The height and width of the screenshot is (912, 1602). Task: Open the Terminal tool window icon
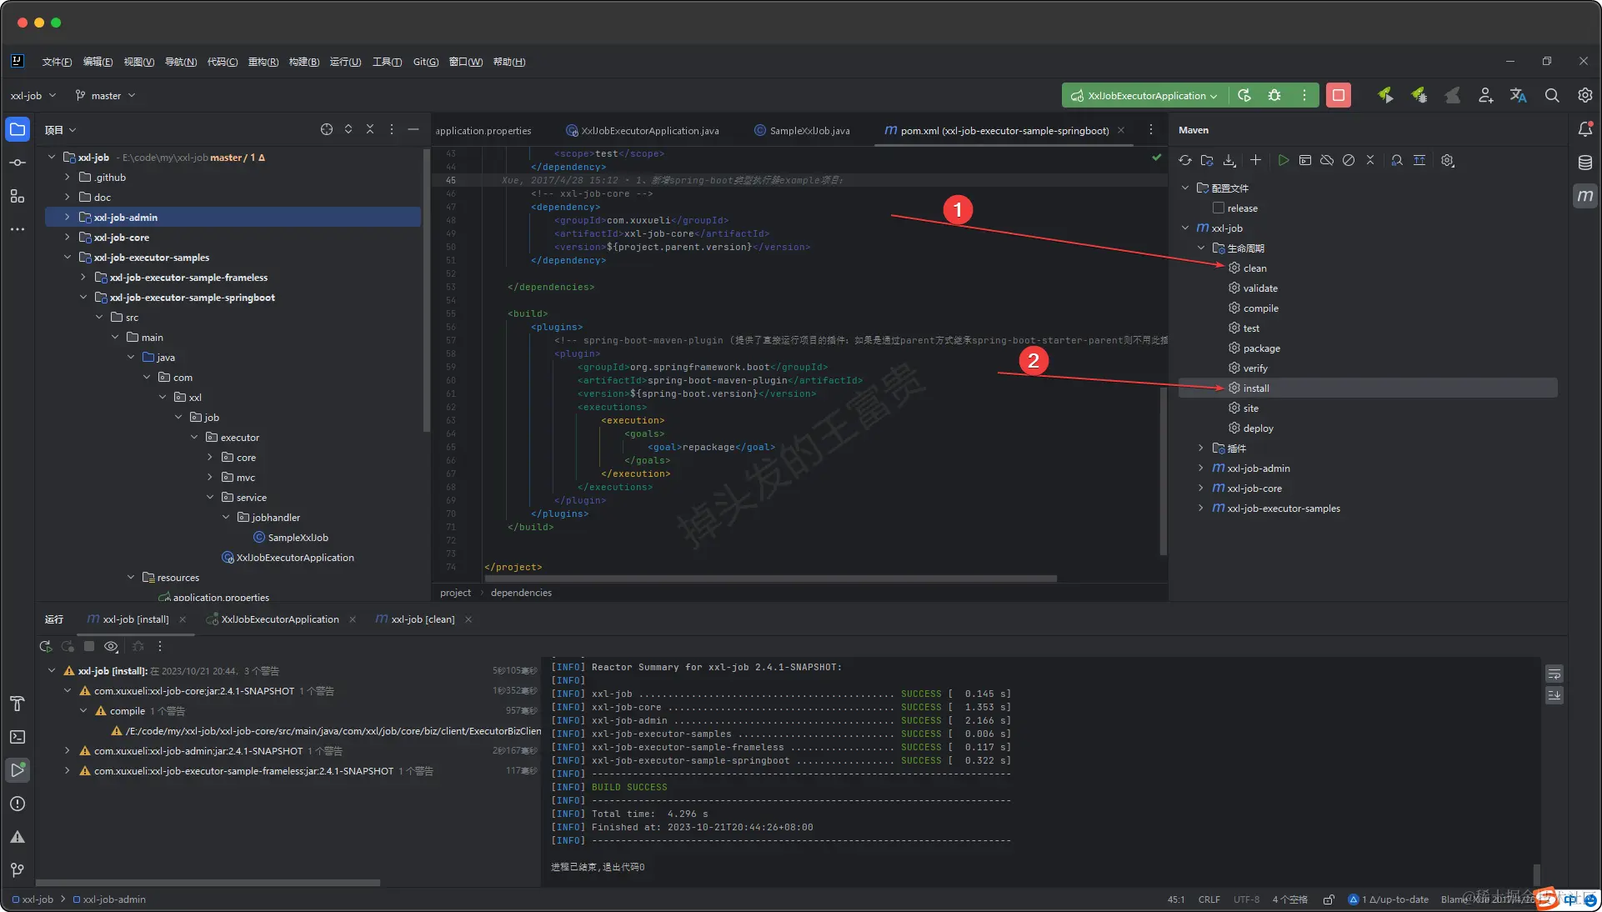18,737
